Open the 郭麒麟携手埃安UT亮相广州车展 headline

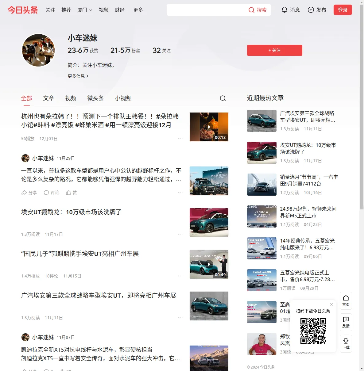pyautogui.click(x=80, y=254)
